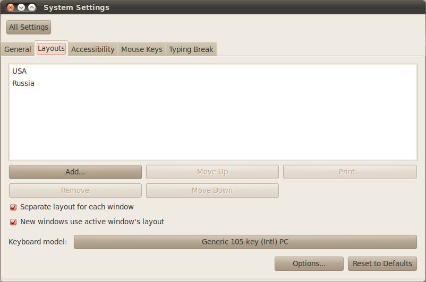Close the System Settings window
426x282 pixels.
[x=10, y=7]
